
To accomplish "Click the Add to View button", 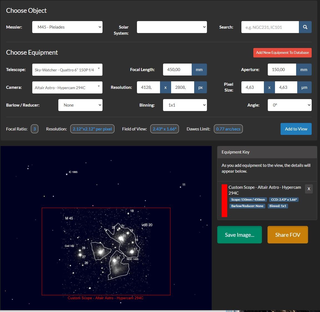I will pos(296,129).
